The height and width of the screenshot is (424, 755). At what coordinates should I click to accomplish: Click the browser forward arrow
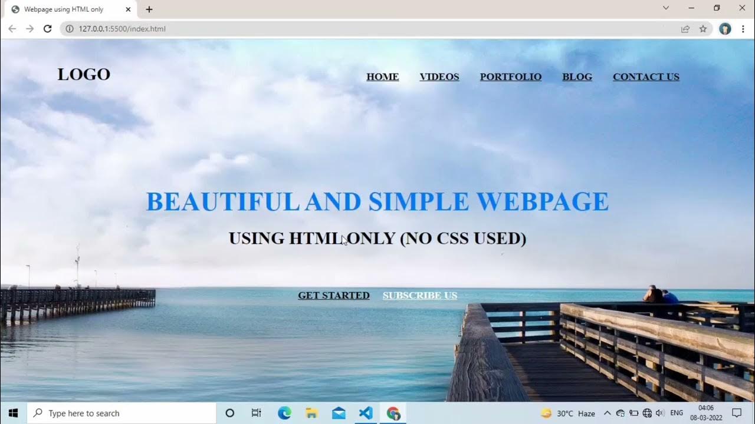(x=29, y=29)
